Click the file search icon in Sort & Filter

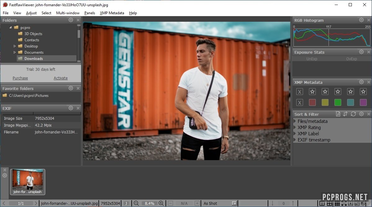tap(338, 114)
